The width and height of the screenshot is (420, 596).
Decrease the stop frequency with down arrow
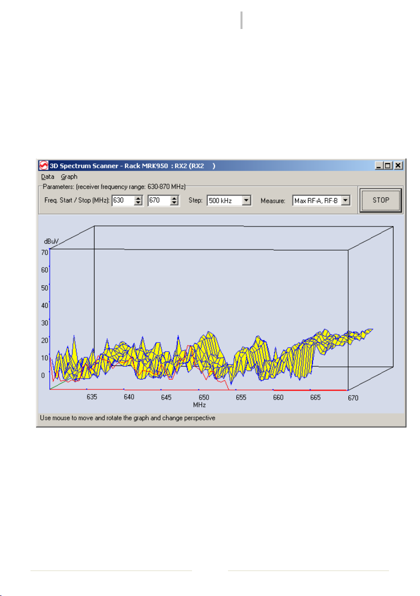174,203
